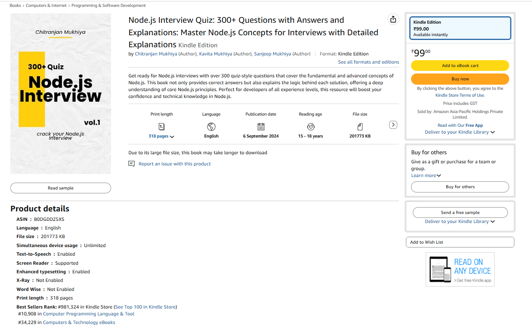Screen dimensions: 532x330
Task: Click Report an issue with this product
Action: point(175,164)
